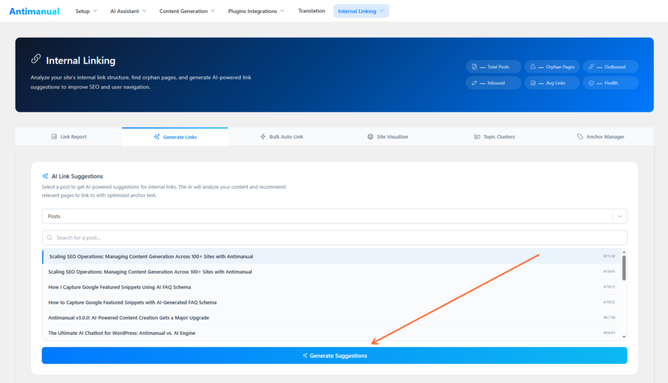Click the Internal Linking chain icon
The image size is (668, 383).
tap(35, 60)
